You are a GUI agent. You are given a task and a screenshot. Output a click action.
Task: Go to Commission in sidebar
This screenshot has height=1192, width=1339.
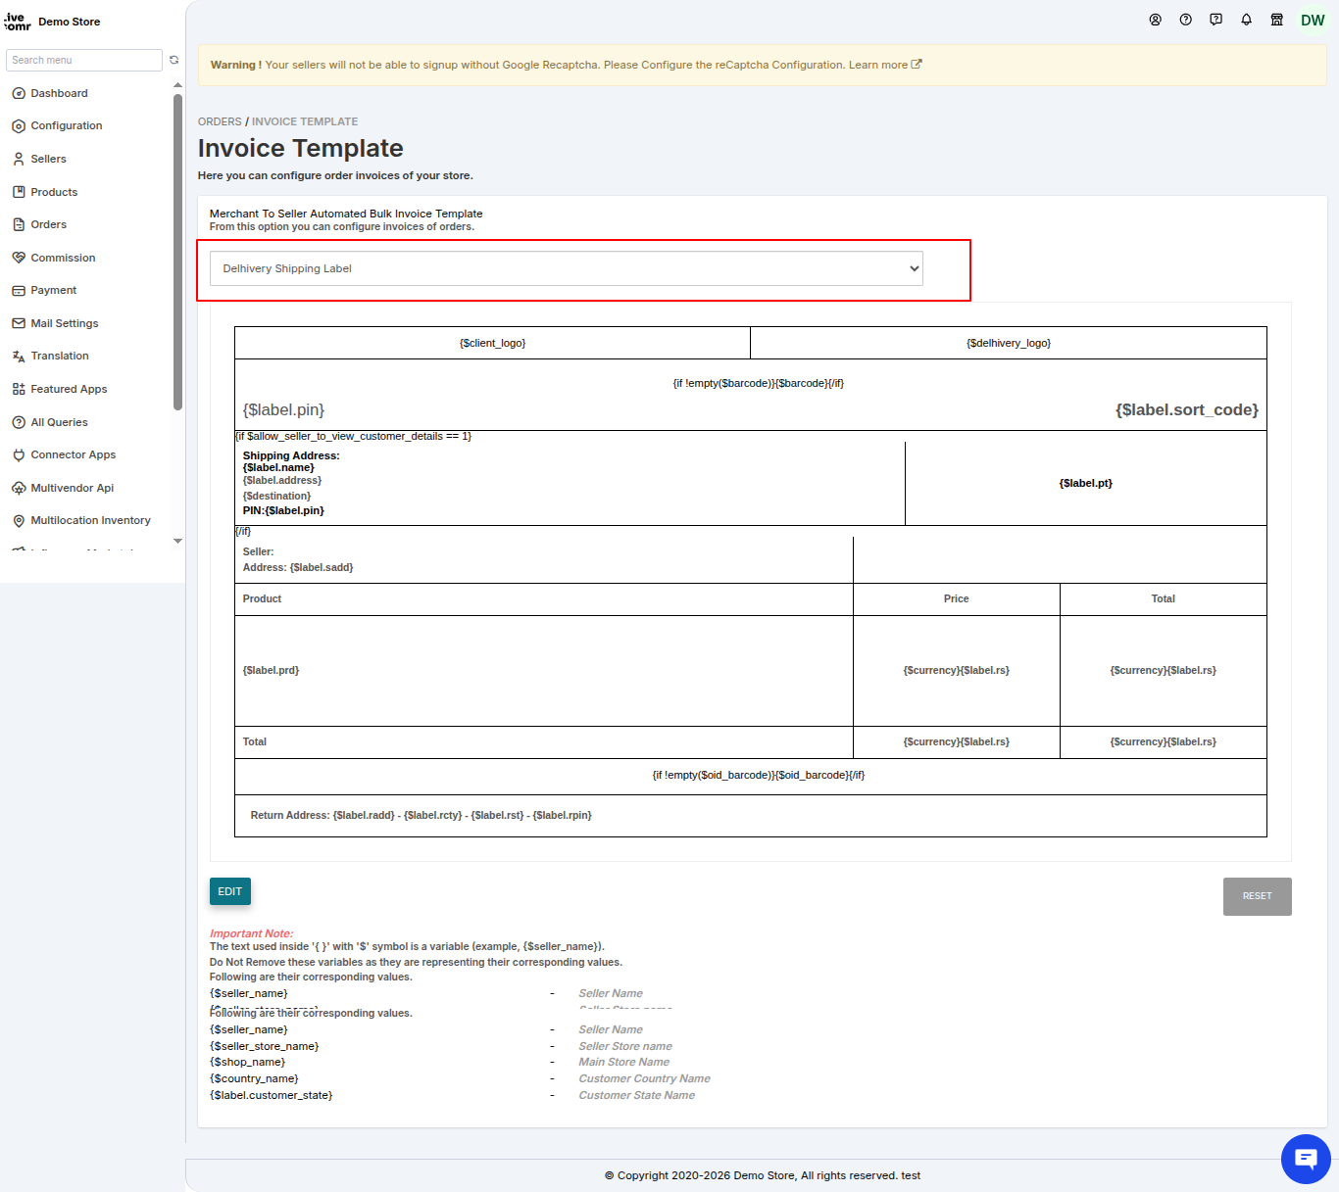pyautogui.click(x=63, y=258)
